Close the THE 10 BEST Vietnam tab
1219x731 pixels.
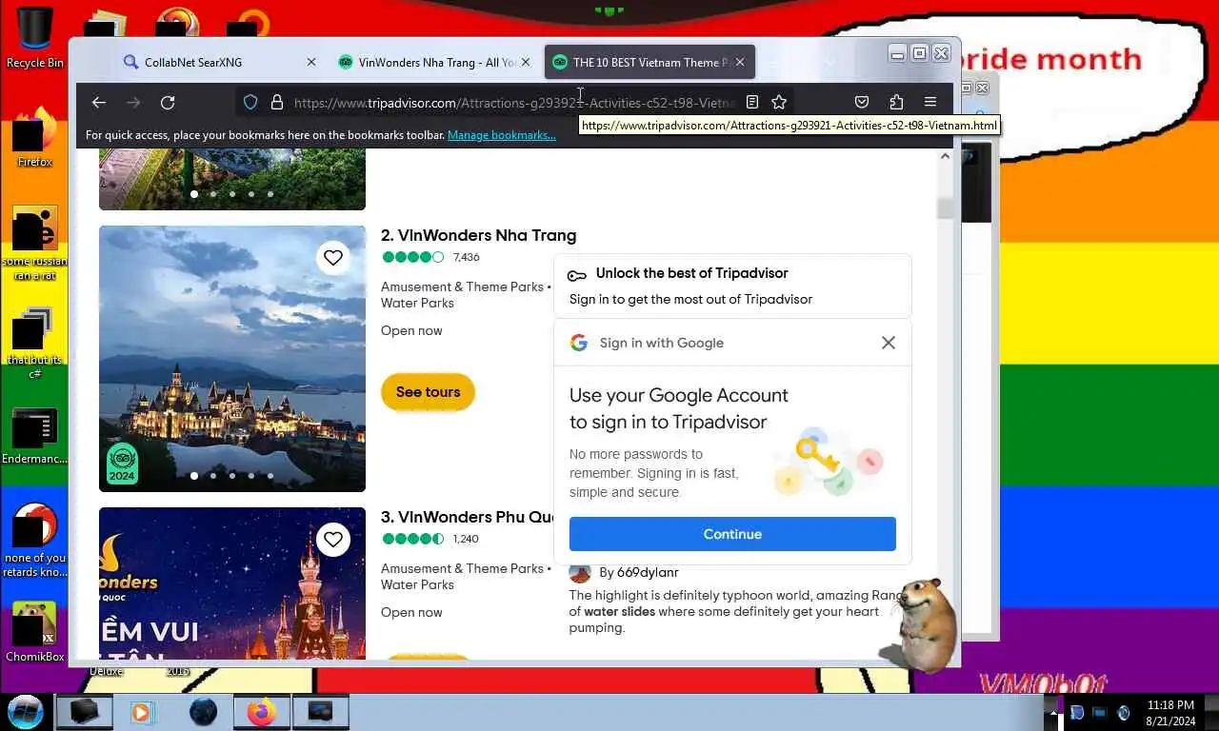[x=740, y=62]
